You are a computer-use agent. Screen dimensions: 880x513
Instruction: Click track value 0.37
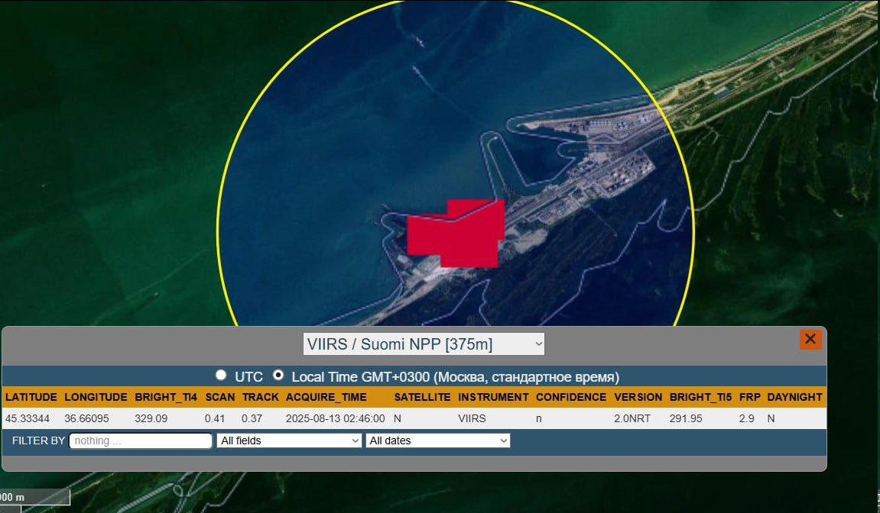pyautogui.click(x=252, y=418)
